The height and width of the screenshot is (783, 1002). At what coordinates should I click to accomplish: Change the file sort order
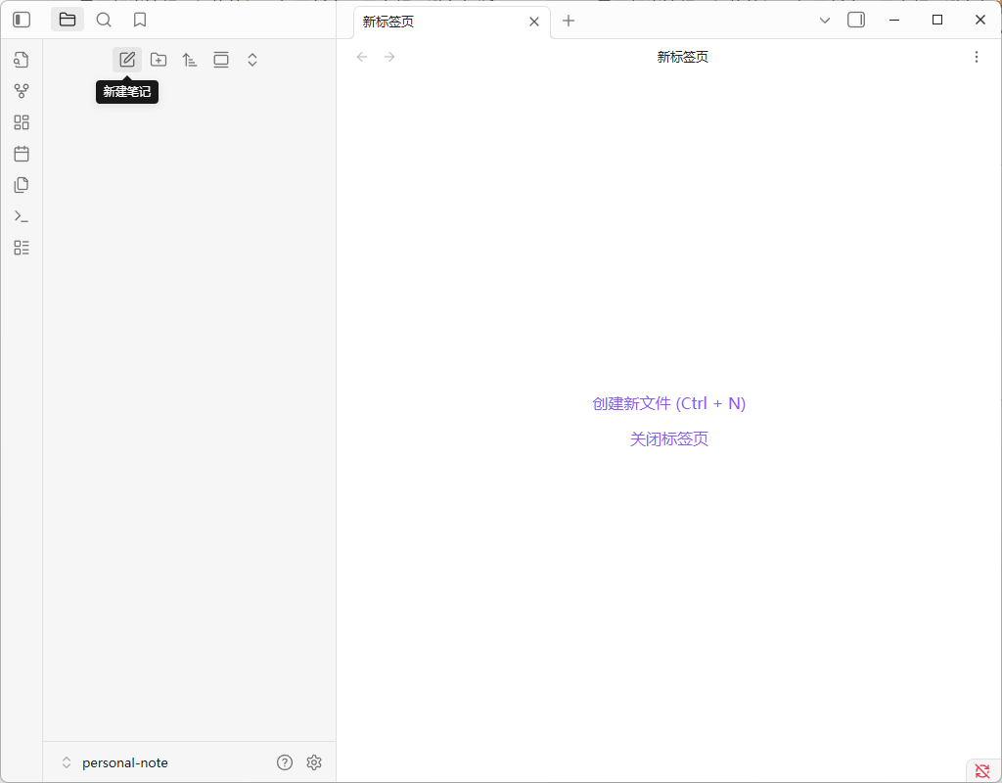pos(190,60)
